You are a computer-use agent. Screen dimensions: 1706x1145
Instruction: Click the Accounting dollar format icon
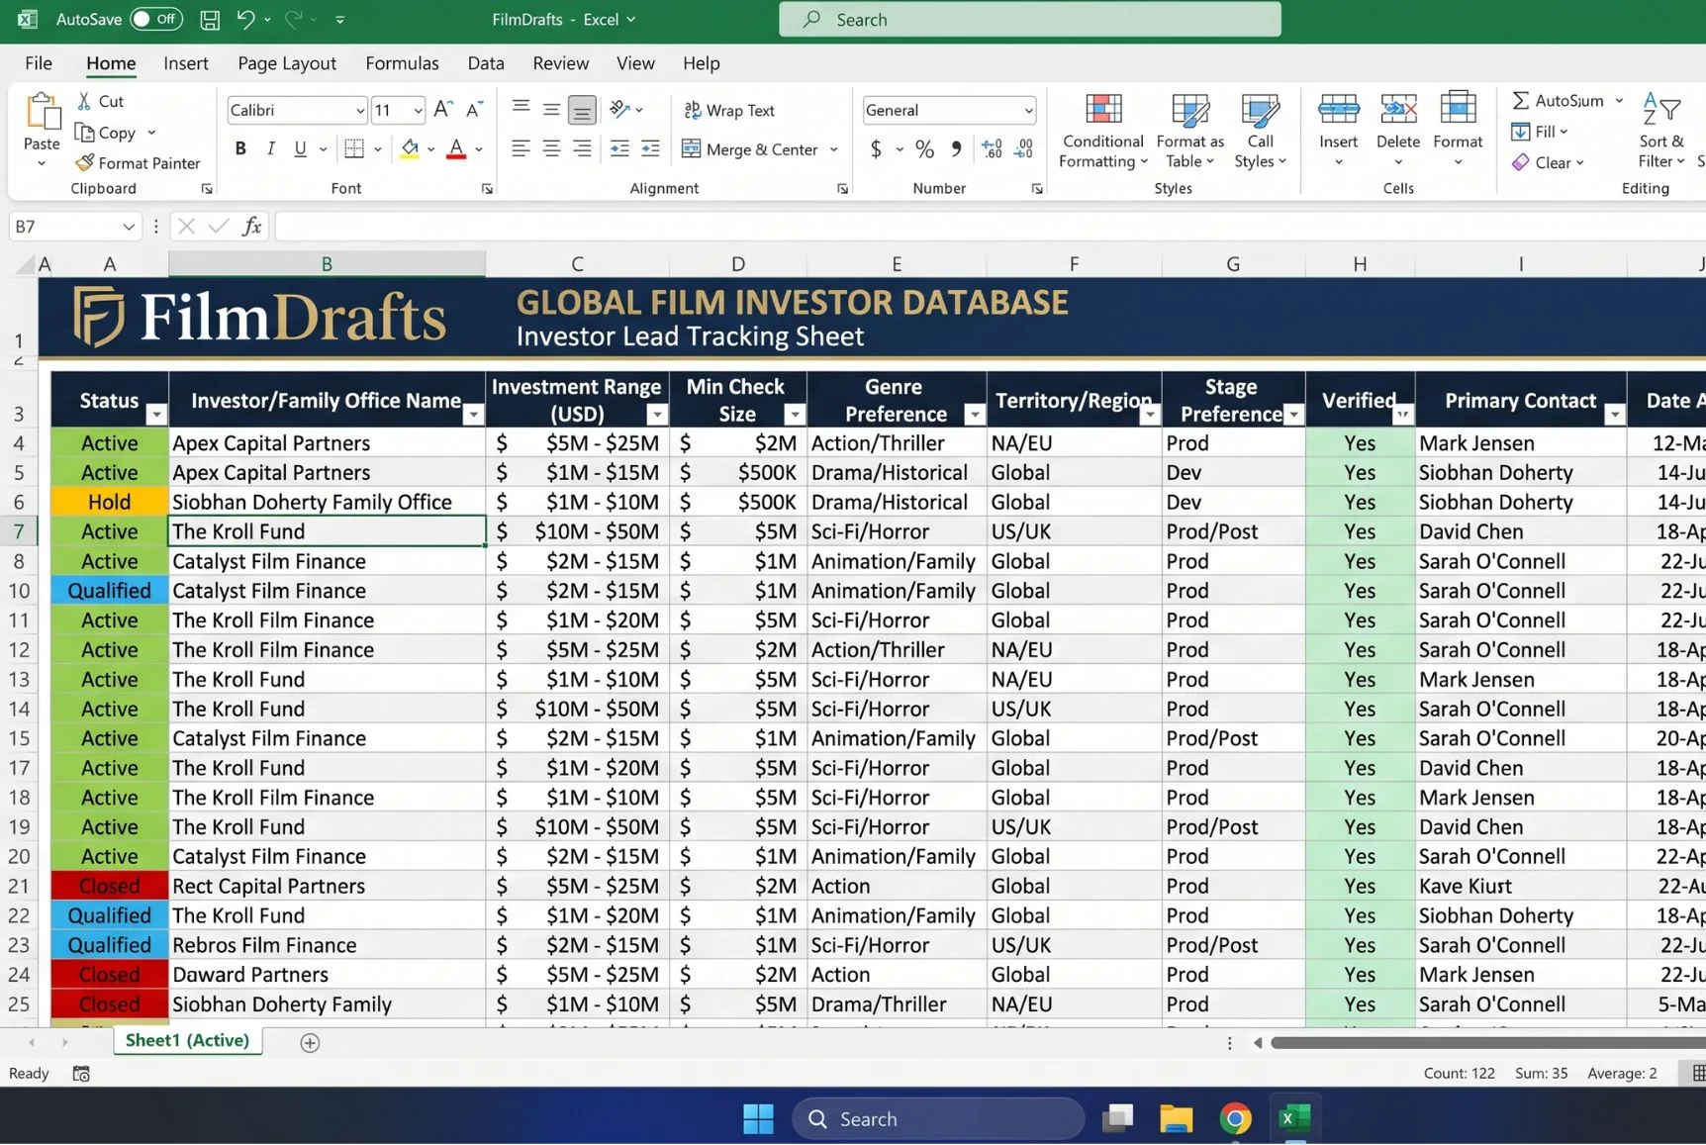876,149
